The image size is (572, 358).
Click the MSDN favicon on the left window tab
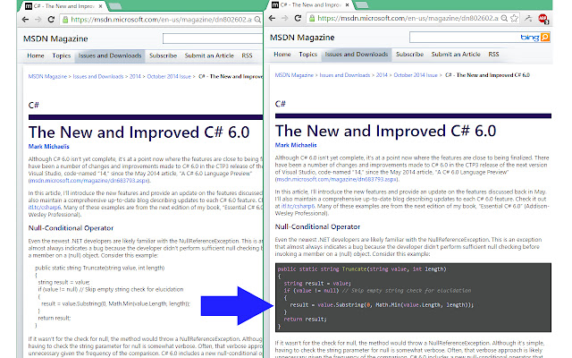tap(29, 6)
